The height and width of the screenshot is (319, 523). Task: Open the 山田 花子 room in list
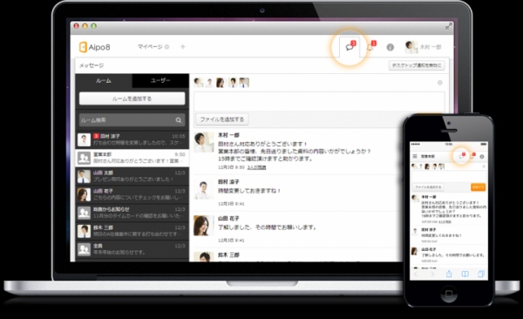132,194
